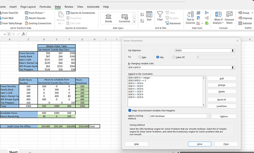Open Solver Options
The width and height of the screenshot is (254, 153).
pyautogui.click(x=224, y=117)
